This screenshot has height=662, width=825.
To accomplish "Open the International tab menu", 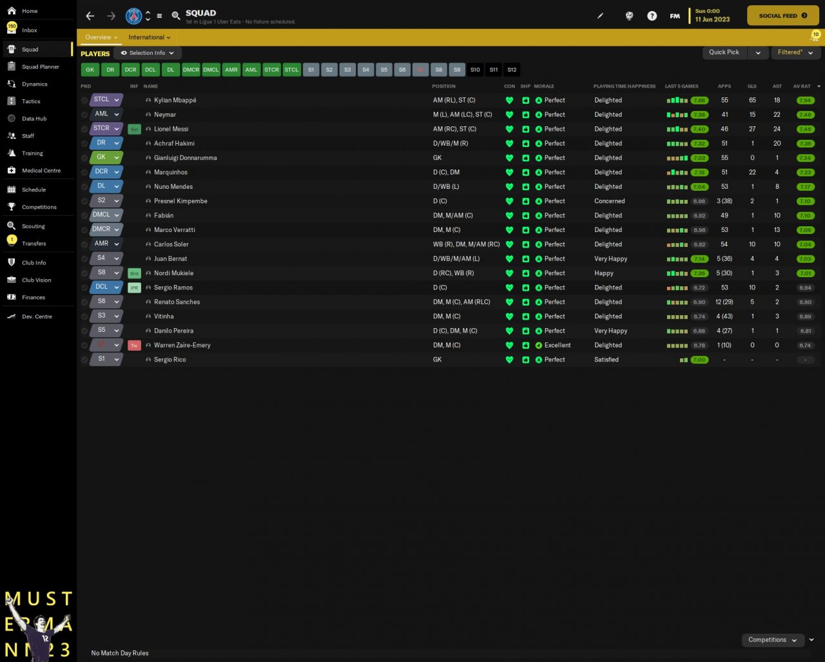I will (x=150, y=37).
